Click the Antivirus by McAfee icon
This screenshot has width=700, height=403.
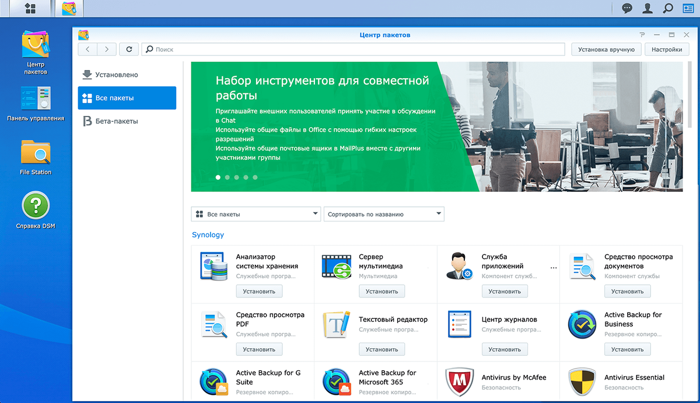459,383
